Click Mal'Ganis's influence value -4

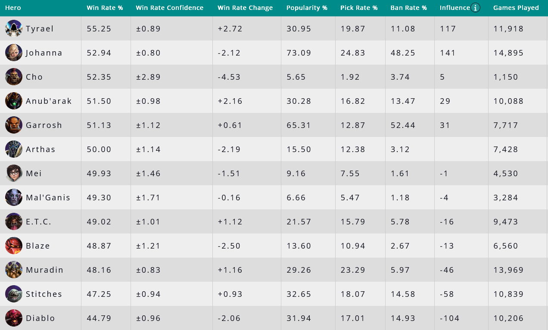click(x=444, y=198)
